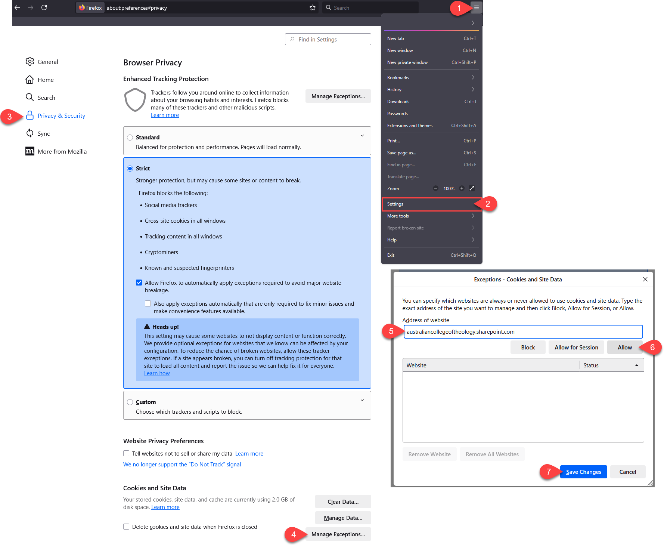This screenshot has height=546, width=664.
Task: Click the Manage Data button
Action: coord(343,518)
